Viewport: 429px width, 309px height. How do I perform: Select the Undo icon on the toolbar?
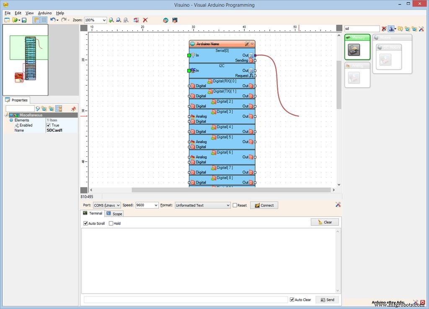pos(53,20)
